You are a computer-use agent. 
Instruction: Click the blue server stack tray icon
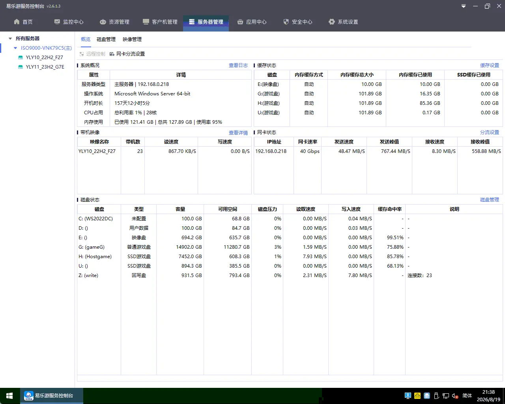(x=427, y=396)
